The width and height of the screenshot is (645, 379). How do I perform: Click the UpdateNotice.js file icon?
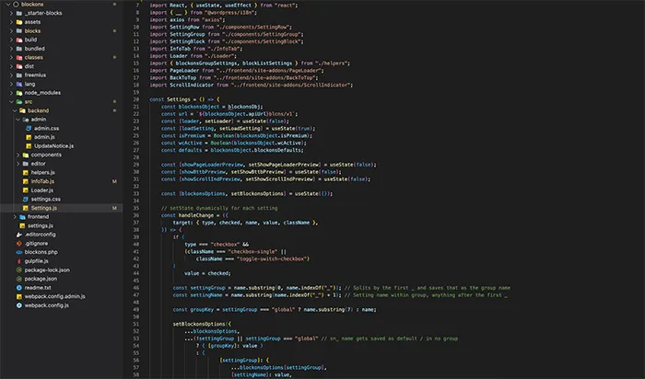pos(29,146)
